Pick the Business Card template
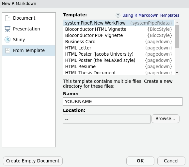Image resolution: width=189 pixels, height=167 pixels. [x=119, y=42]
